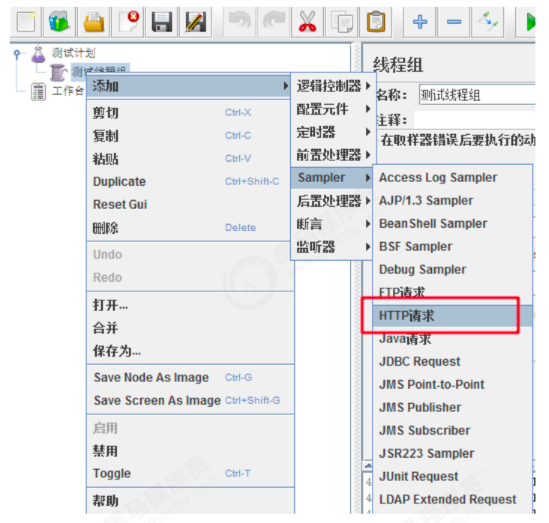Collapse the 测试计划 tree node
549x523 pixels.
coord(18,53)
